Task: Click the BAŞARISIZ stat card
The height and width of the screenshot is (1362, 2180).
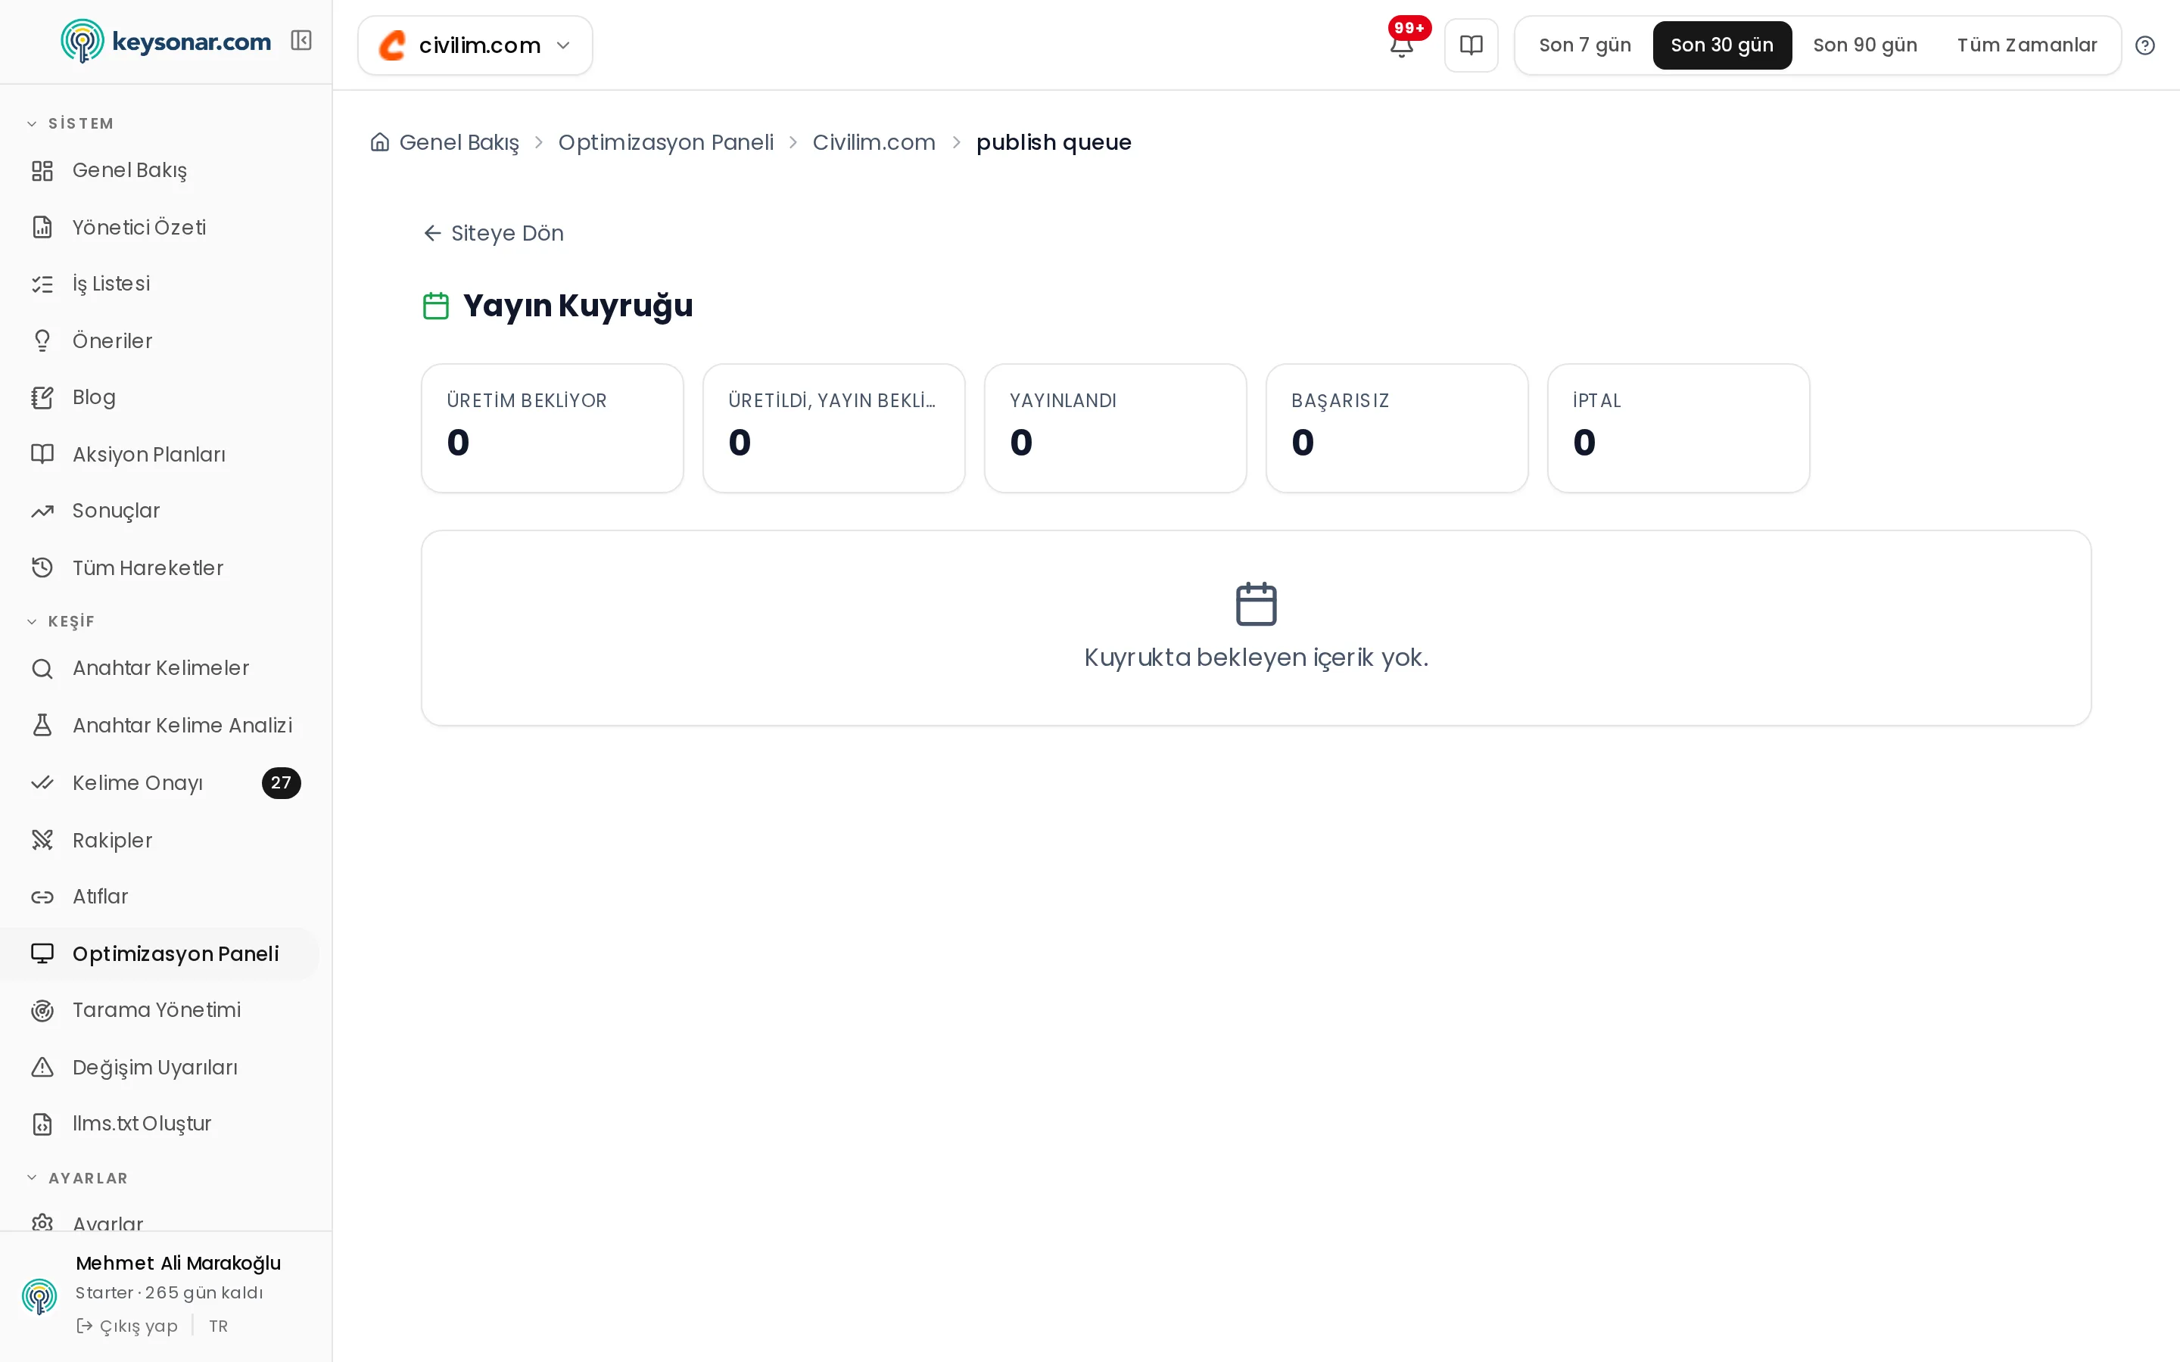Action: point(1397,428)
